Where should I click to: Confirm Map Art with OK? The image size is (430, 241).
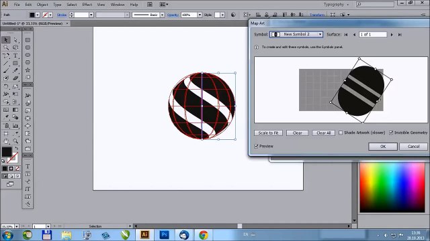tap(383, 147)
